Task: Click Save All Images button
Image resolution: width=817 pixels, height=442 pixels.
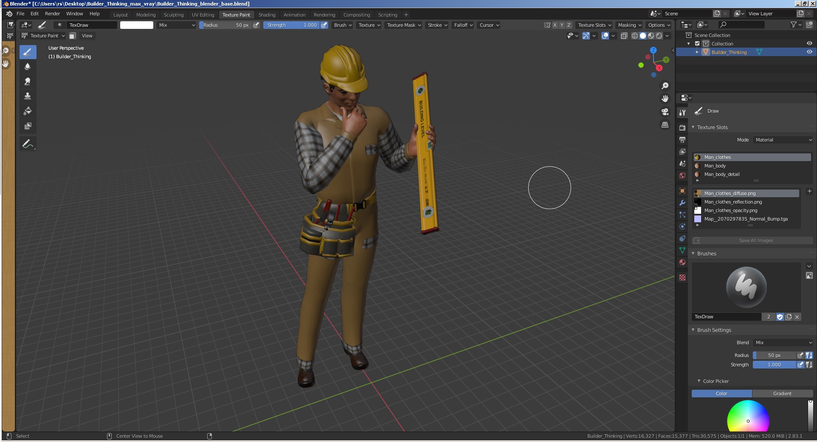Action: coord(752,241)
